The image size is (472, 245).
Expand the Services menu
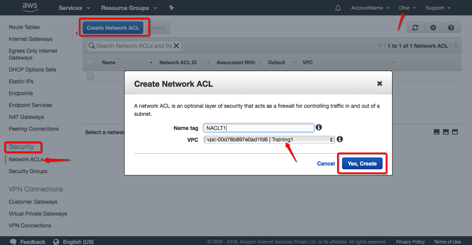click(x=74, y=8)
